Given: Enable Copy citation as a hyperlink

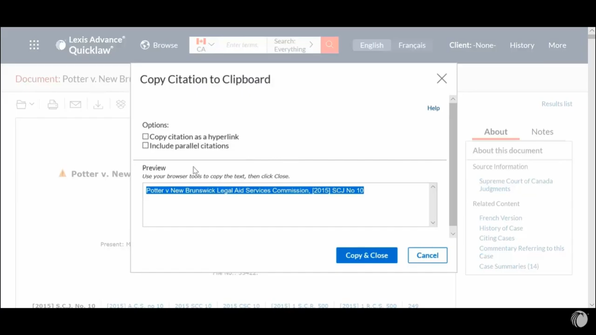Looking at the screenshot, I should (145, 136).
